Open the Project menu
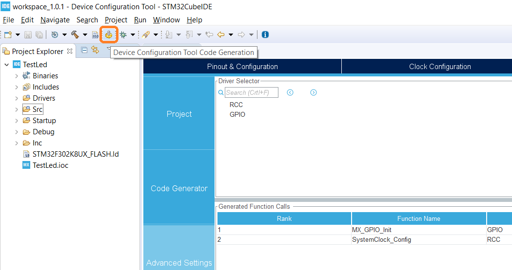The height and width of the screenshot is (270, 512). pyautogui.click(x=116, y=20)
